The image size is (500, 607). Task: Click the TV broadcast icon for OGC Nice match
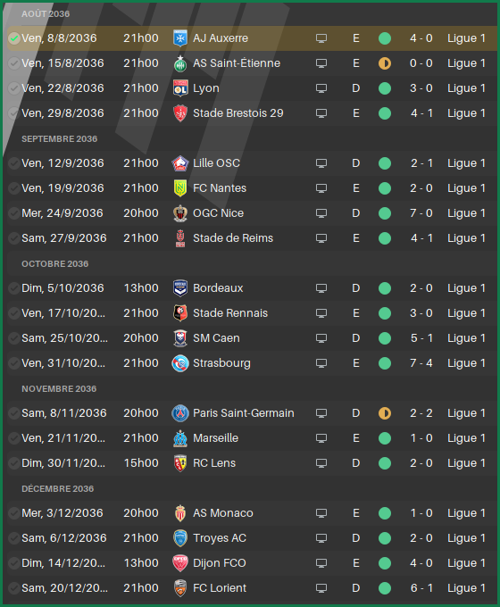[x=321, y=213]
